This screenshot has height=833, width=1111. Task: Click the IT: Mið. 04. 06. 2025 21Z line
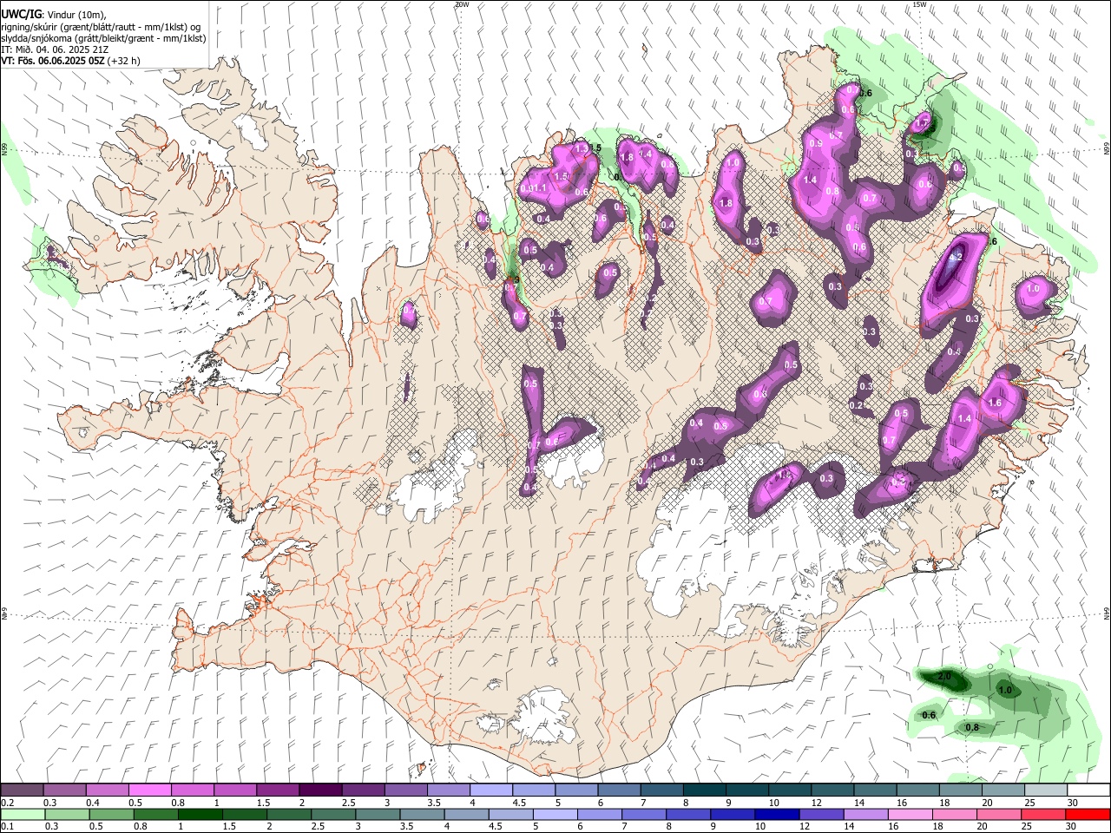(x=54, y=49)
